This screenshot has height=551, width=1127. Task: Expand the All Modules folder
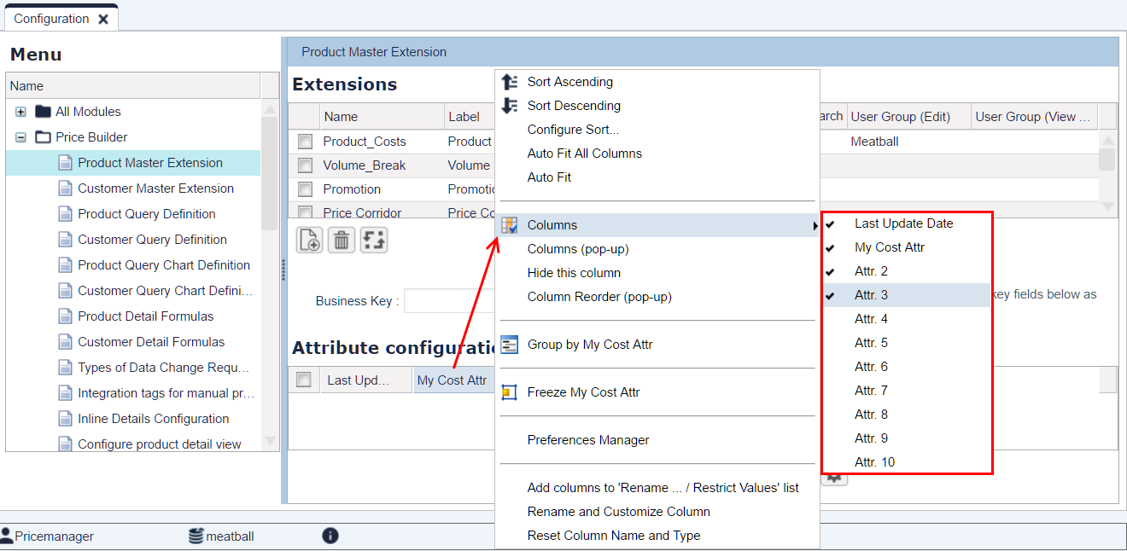[20, 111]
